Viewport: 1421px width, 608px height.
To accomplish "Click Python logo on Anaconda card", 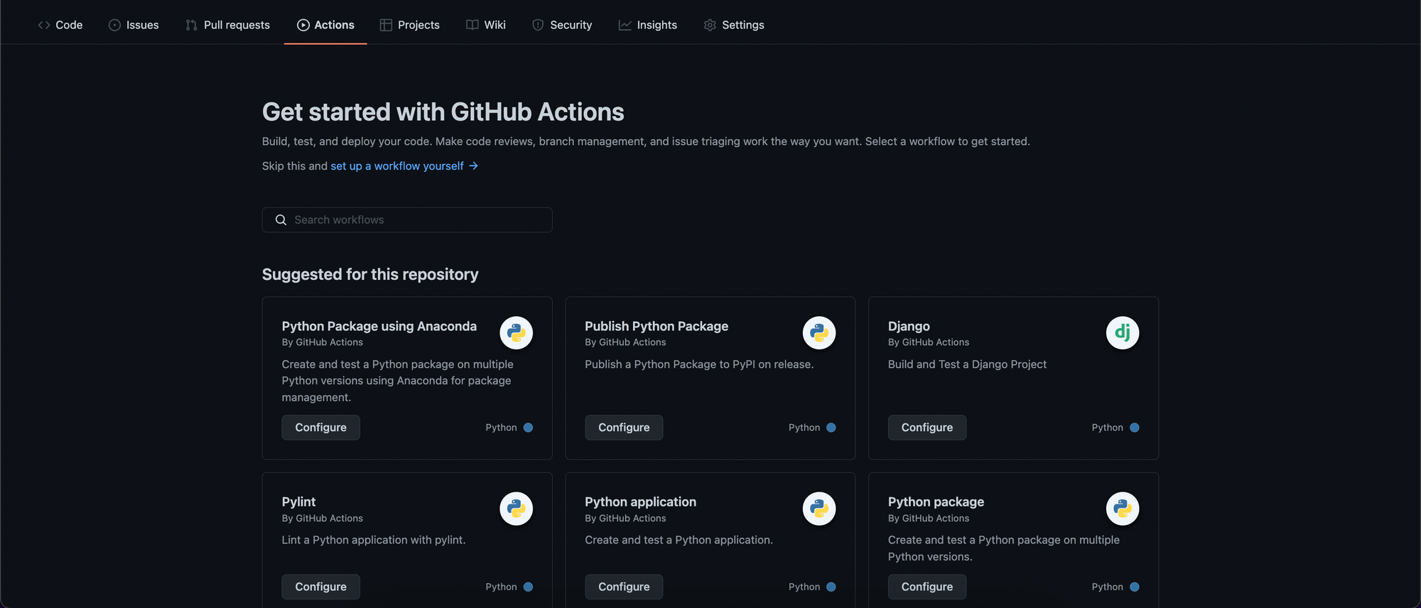I will (x=517, y=333).
